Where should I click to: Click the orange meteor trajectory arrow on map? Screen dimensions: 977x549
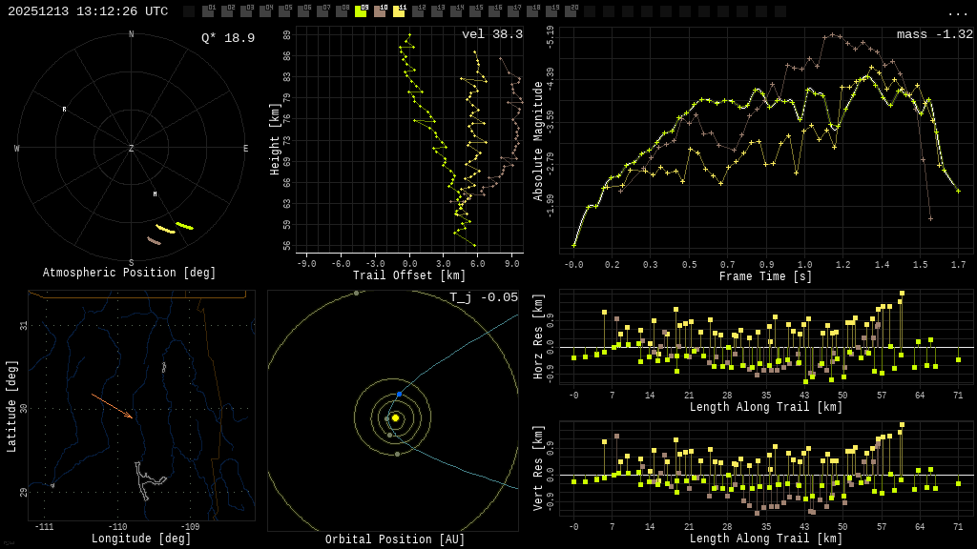point(112,405)
